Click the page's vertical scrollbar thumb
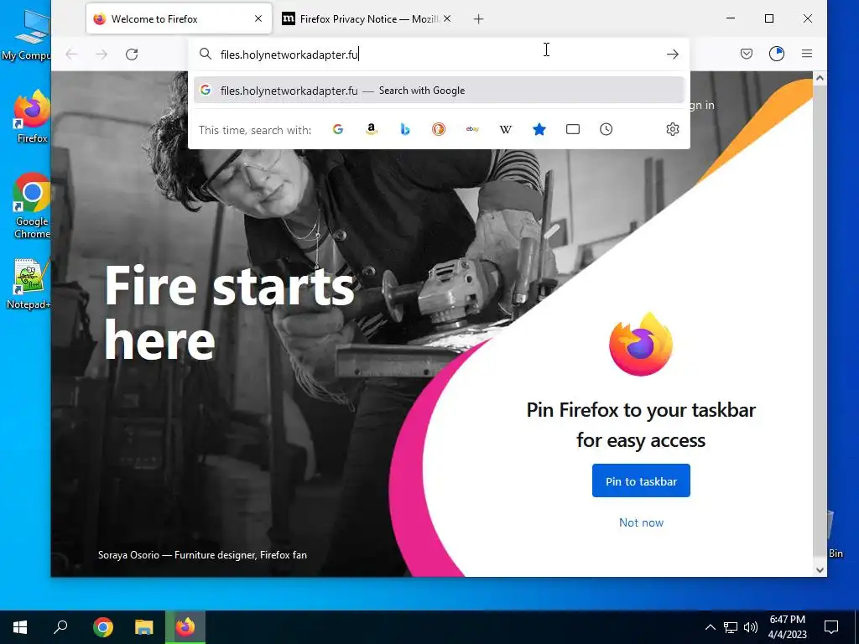859x644 pixels. pos(820,323)
